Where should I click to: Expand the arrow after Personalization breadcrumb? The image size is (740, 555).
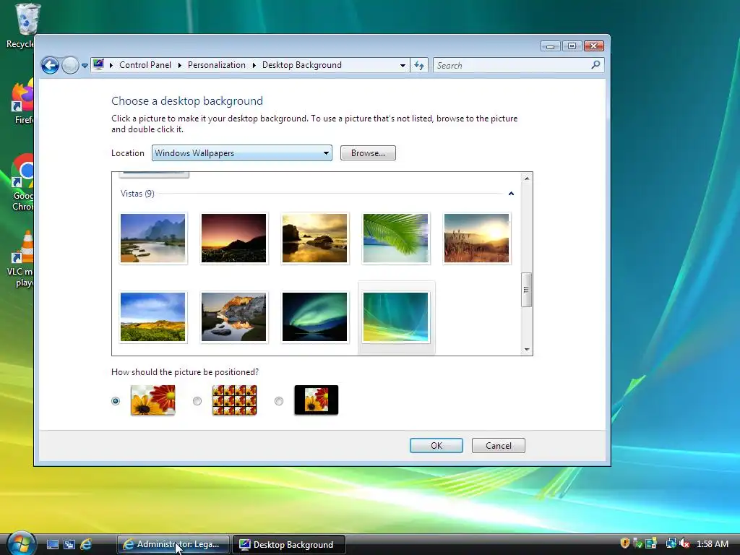coord(254,65)
